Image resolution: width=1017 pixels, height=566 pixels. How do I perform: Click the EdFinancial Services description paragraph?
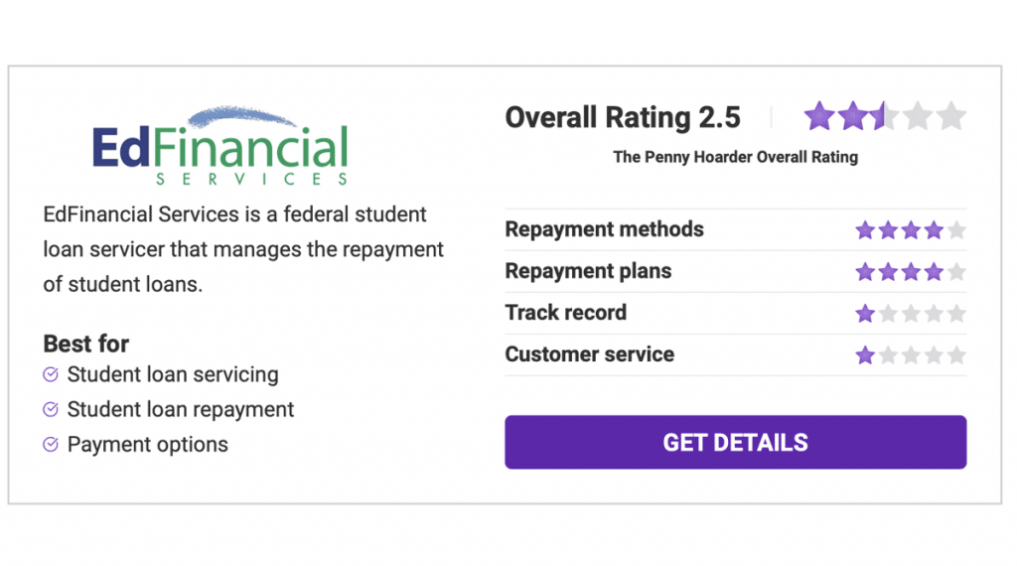pos(243,248)
